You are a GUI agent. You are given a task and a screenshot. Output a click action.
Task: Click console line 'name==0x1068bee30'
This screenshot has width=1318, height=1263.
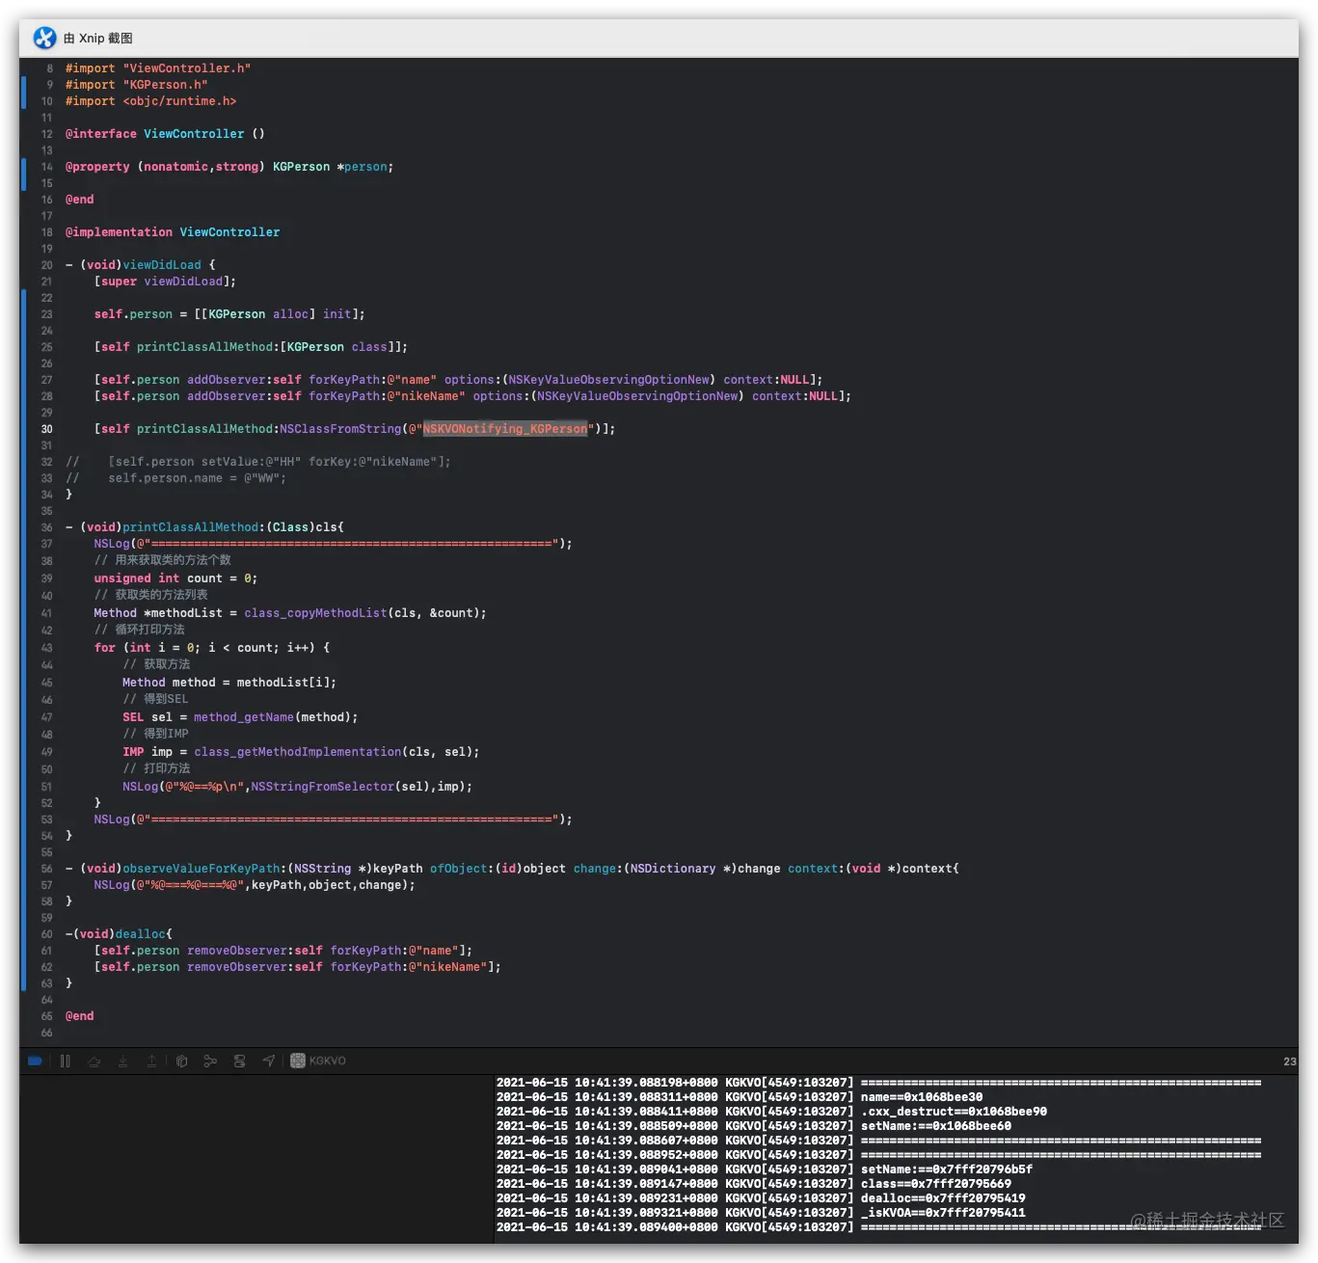[x=740, y=1097]
